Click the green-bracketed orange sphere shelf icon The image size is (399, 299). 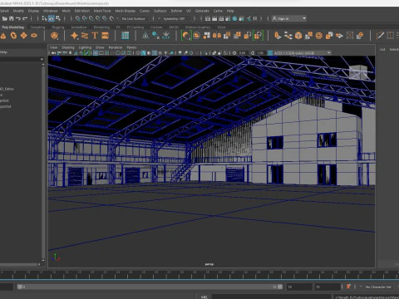pos(186,36)
